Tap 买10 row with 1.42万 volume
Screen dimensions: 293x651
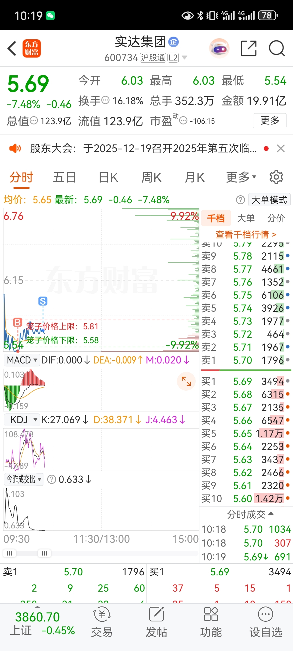pos(246,499)
